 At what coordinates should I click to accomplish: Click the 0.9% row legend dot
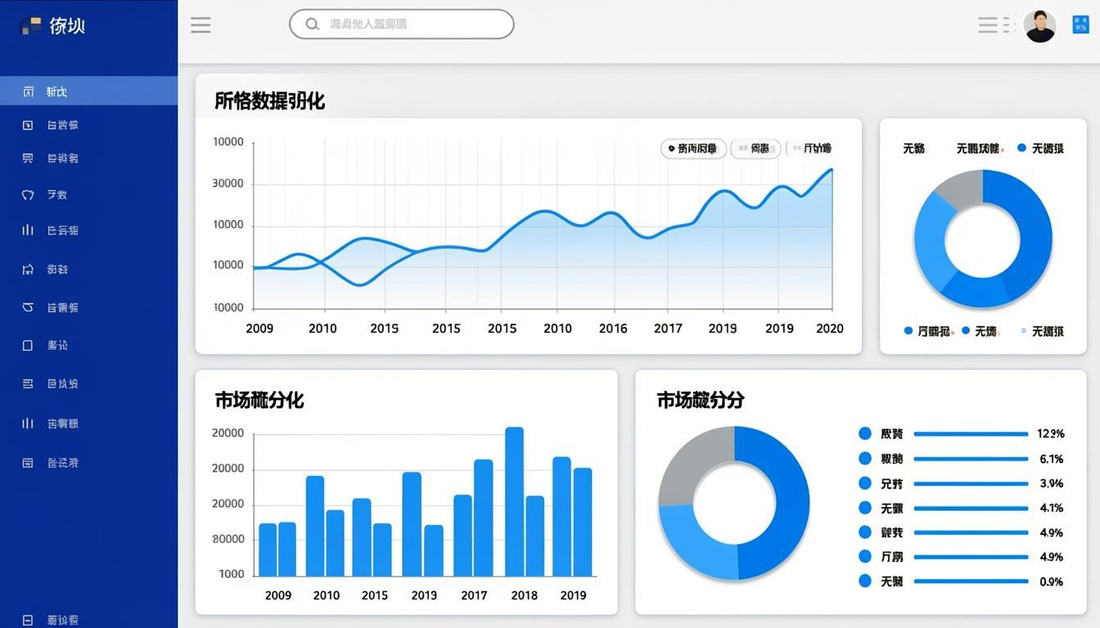tap(865, 581)
